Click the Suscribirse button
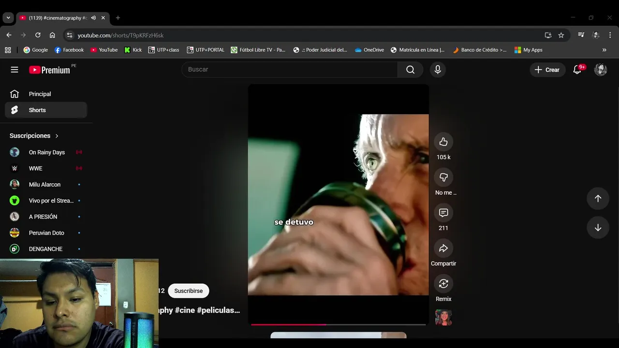 189,291
